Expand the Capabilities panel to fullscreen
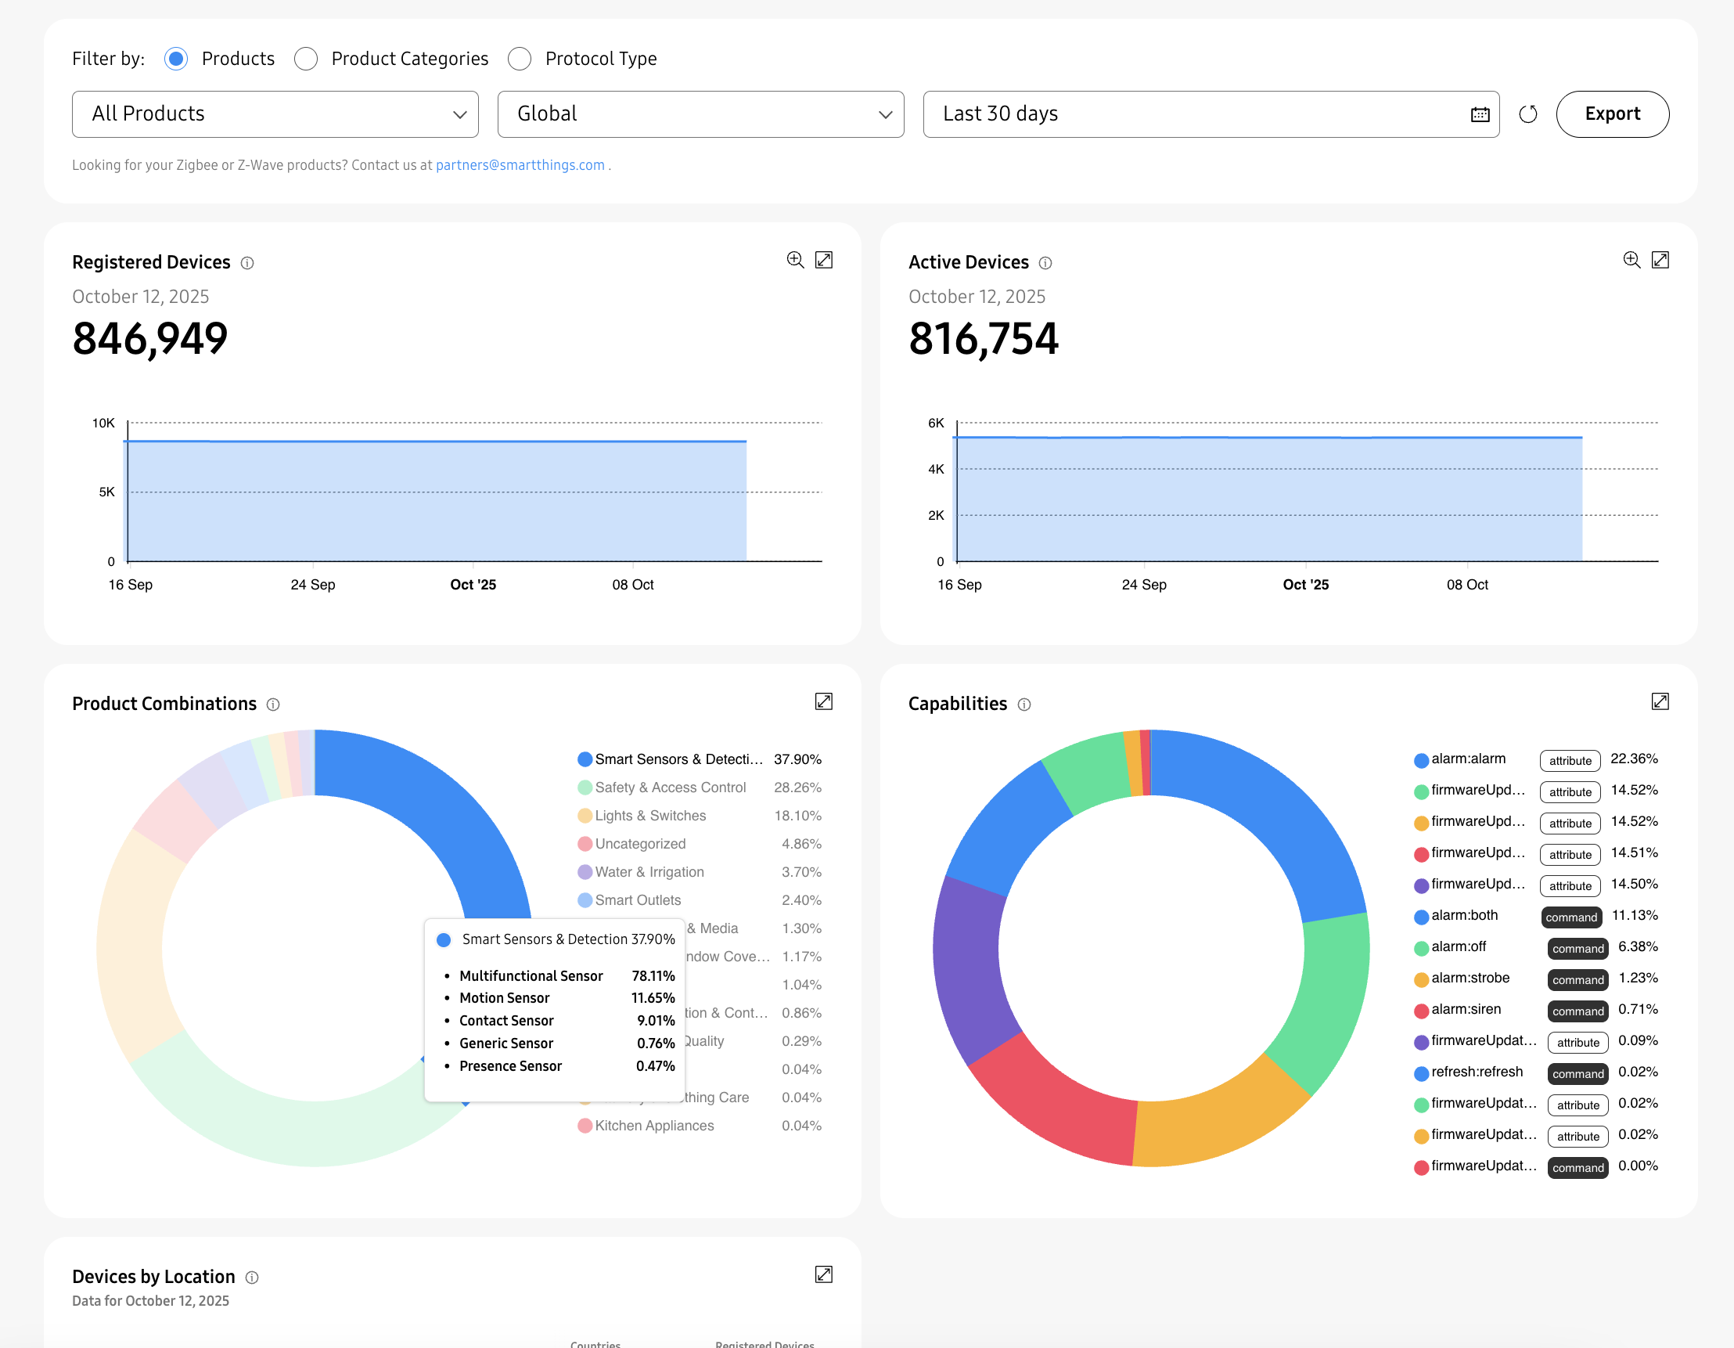The image size is (1734, 1348). (x=1661, y=701)
